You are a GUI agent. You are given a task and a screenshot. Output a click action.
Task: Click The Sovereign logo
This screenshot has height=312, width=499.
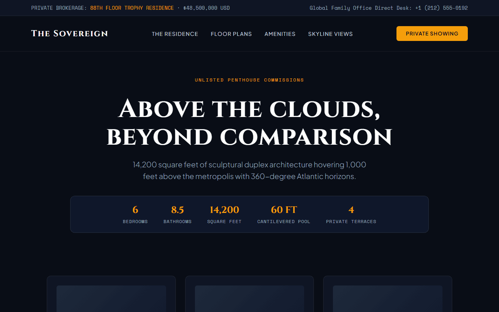pyautogui.click(x=69, y=34)
